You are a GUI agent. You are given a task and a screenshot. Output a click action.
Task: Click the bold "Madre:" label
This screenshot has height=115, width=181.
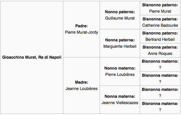(x=82, y=82)
